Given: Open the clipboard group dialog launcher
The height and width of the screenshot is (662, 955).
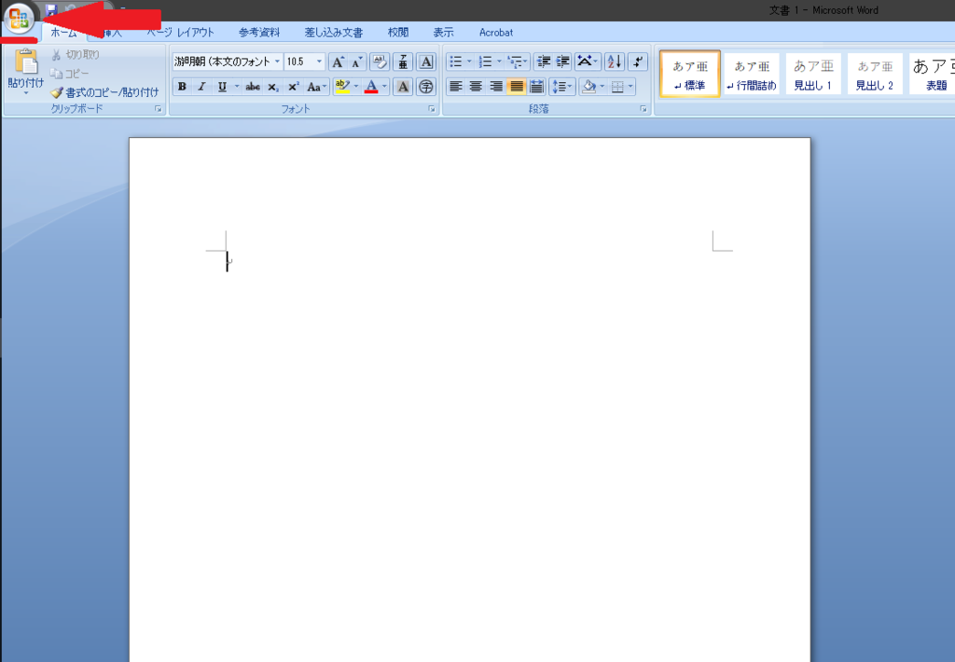Looking at the screenshot, I should click(x=159, y=109).
